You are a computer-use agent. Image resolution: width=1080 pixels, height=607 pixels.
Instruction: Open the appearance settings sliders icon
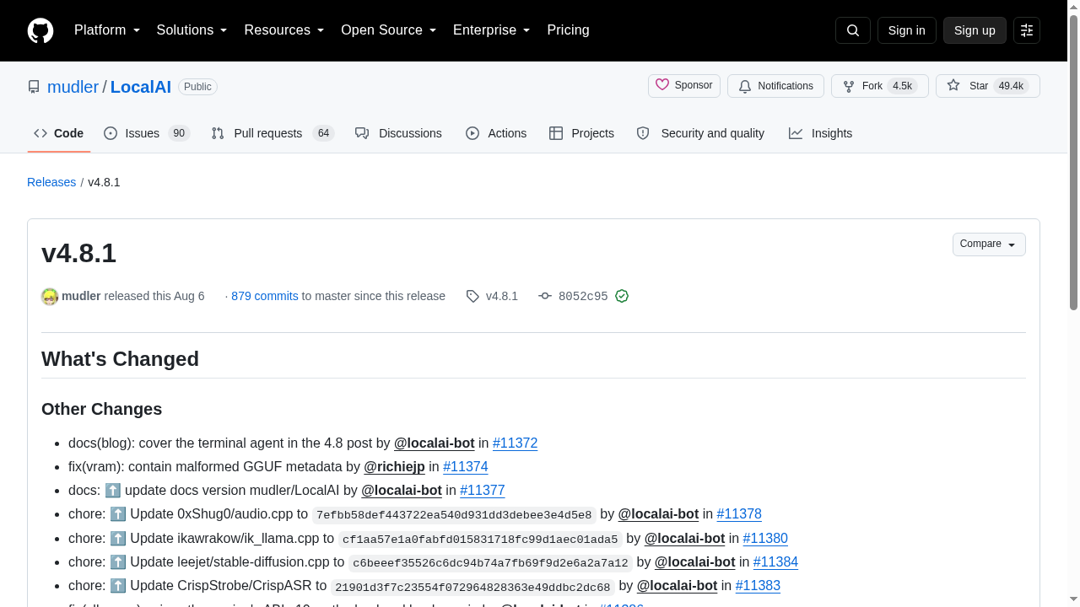[x=1027, y=30]
